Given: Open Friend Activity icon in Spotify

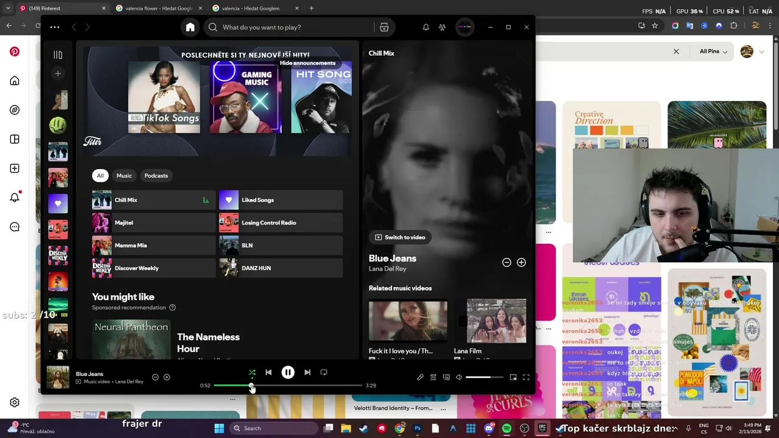Looking at the screenshot, I should click(442, 27).
